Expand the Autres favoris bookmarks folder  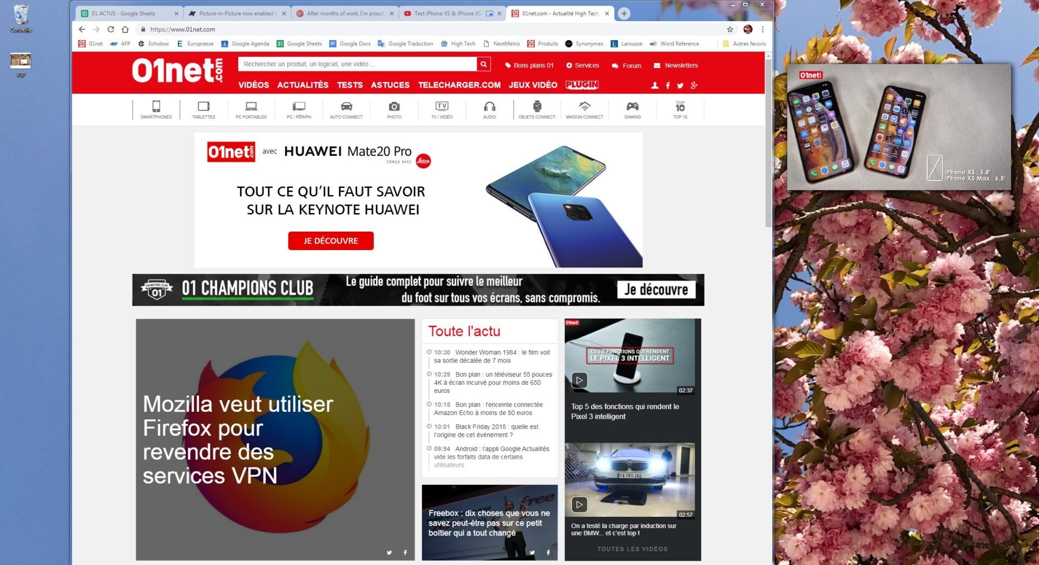pos(744,44)
